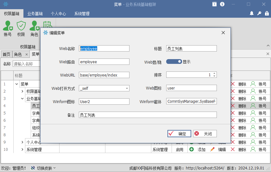Click the green account user icon in row 2
Screen dimensions: 271x172
(x=253, y=91)
